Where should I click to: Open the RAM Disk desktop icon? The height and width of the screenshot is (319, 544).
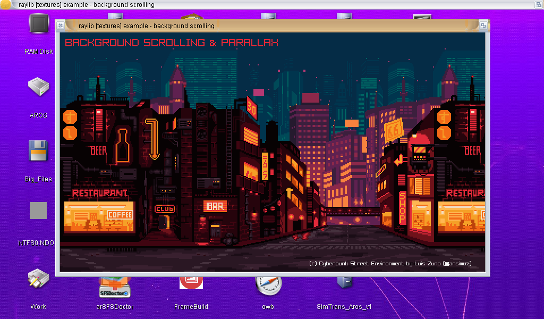(x=38, y=26)
